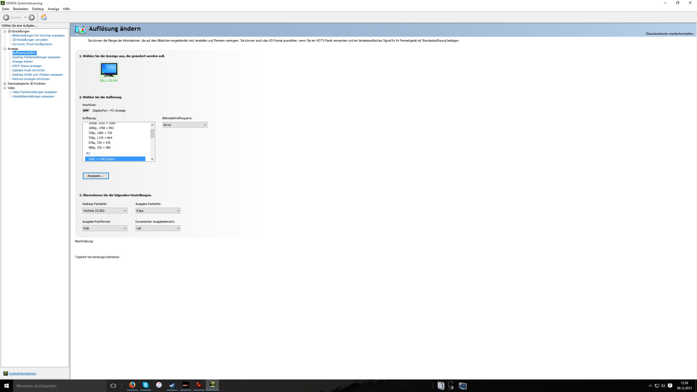Viewport: 697px width, 392px height.
Task: Open Firefox from the taskbar
Action: pyautogui.click(x=132, y=385)
